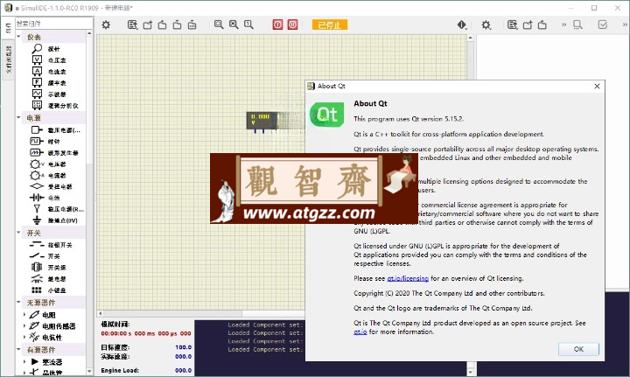This screenshot has width=630, height=377.
Task: Start simulation with the red power button
Action: pyautogui.click(x=277, y=24)
